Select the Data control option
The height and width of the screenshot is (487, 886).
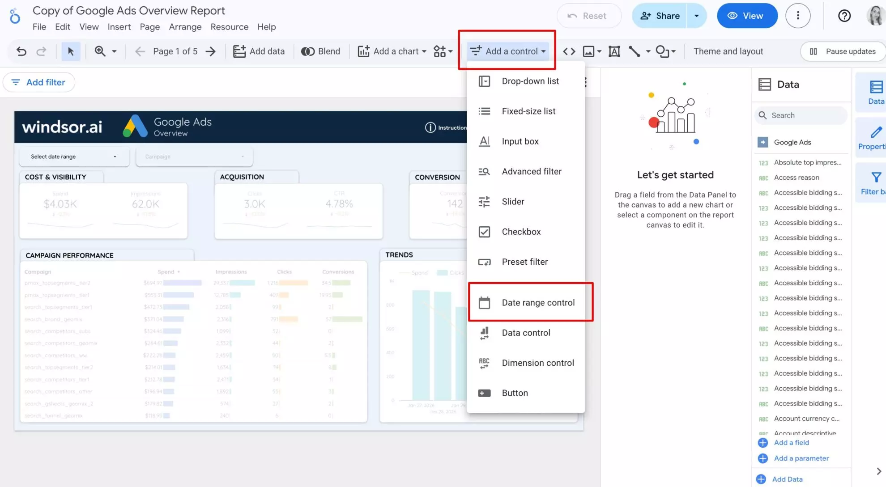[x=526, y=333]
